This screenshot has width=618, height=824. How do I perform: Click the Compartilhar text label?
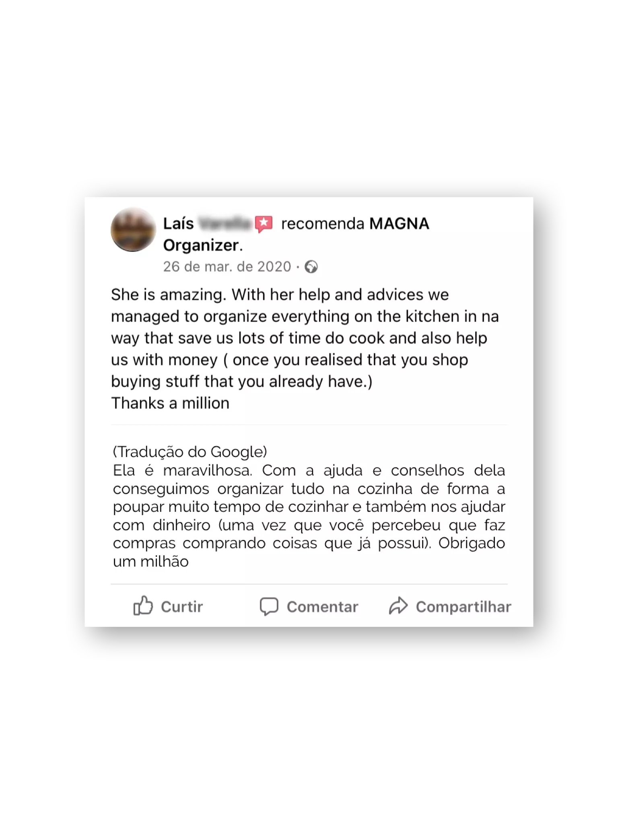463,607
